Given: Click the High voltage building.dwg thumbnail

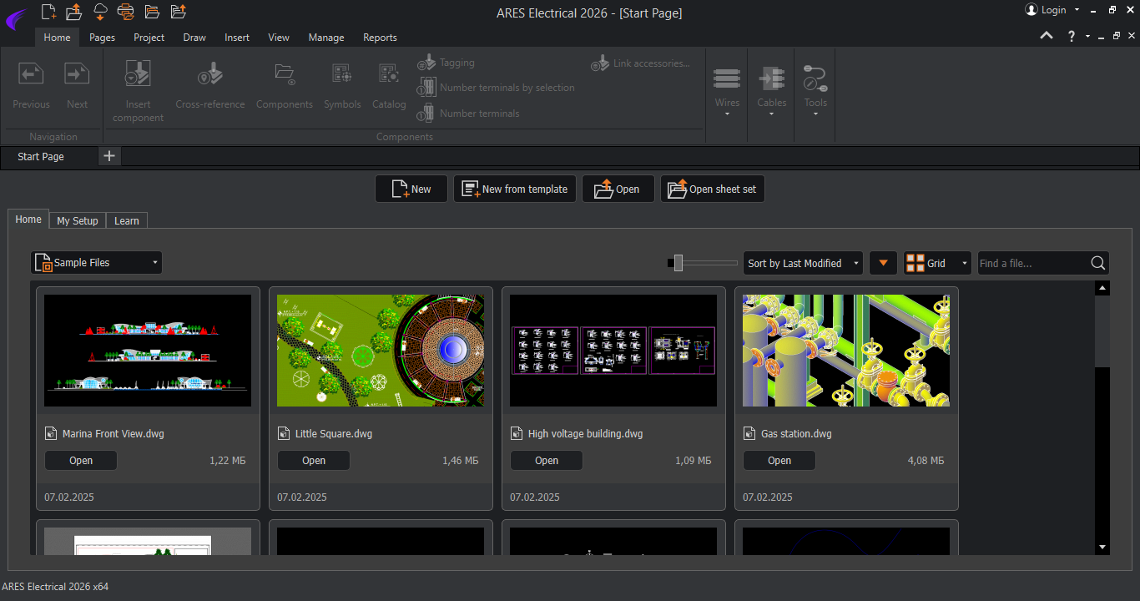Looking at the screenshot, I should click(613, 351).
